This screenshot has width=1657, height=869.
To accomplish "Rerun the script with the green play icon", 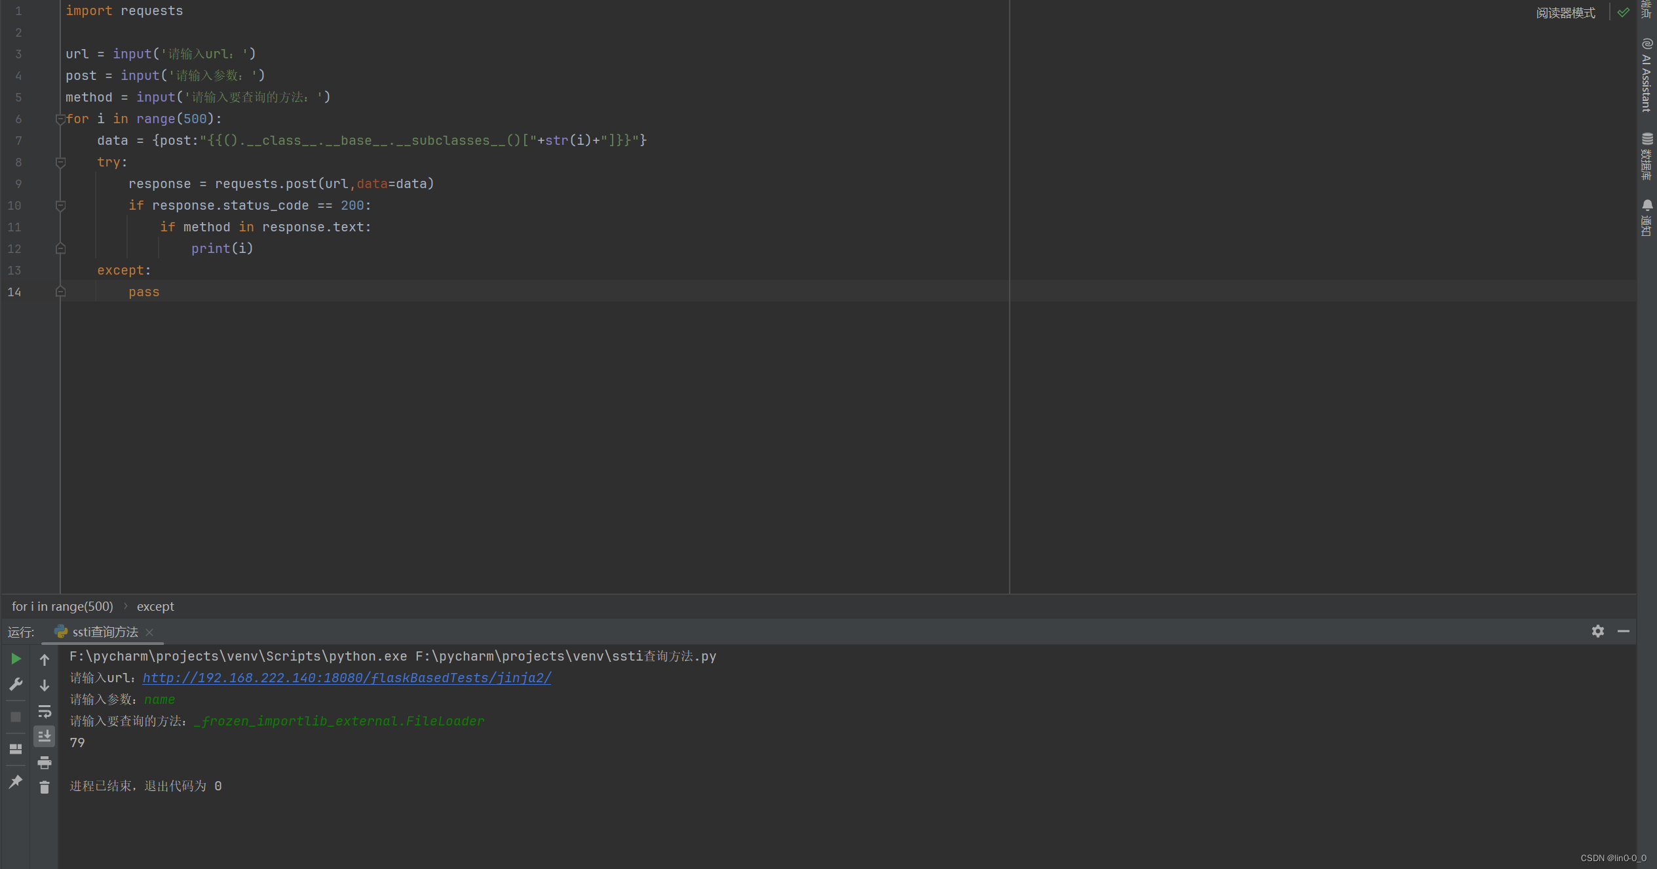I will click(16, 659).
